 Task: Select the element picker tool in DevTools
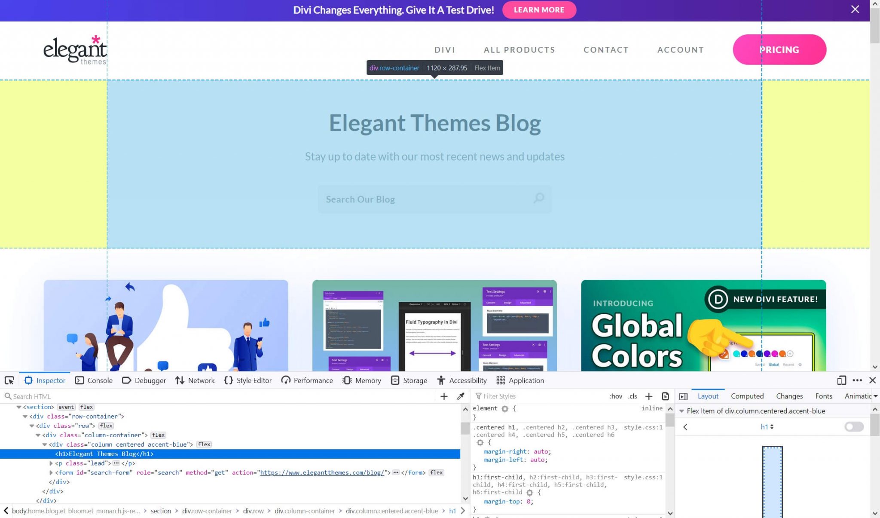[x=9, y=380]
